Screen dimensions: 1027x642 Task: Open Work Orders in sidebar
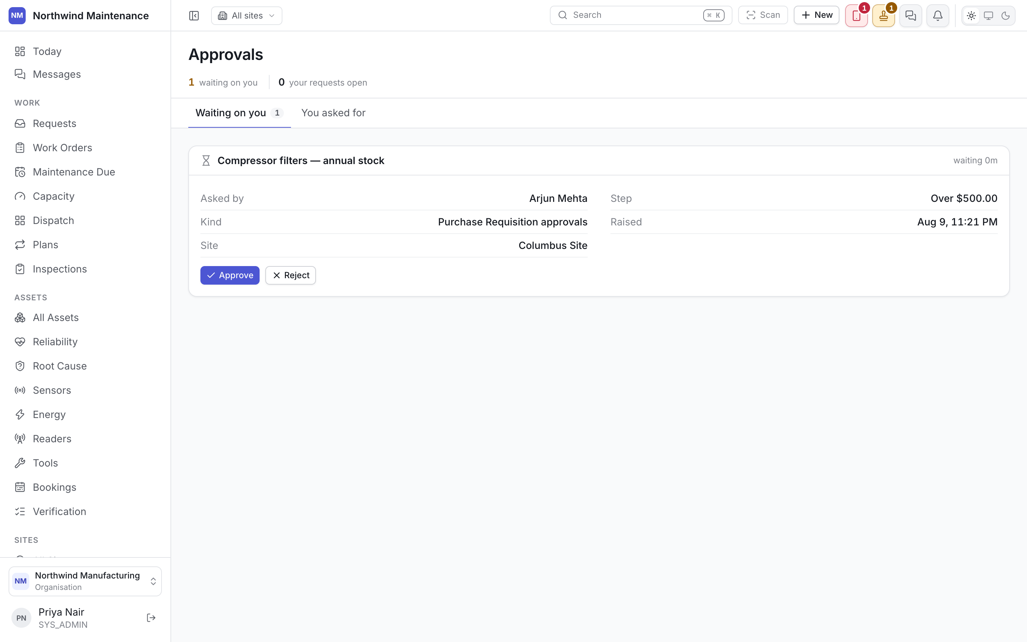coord(85,148)
